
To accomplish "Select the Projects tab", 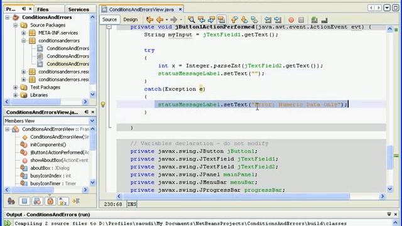I will (11, 9).
